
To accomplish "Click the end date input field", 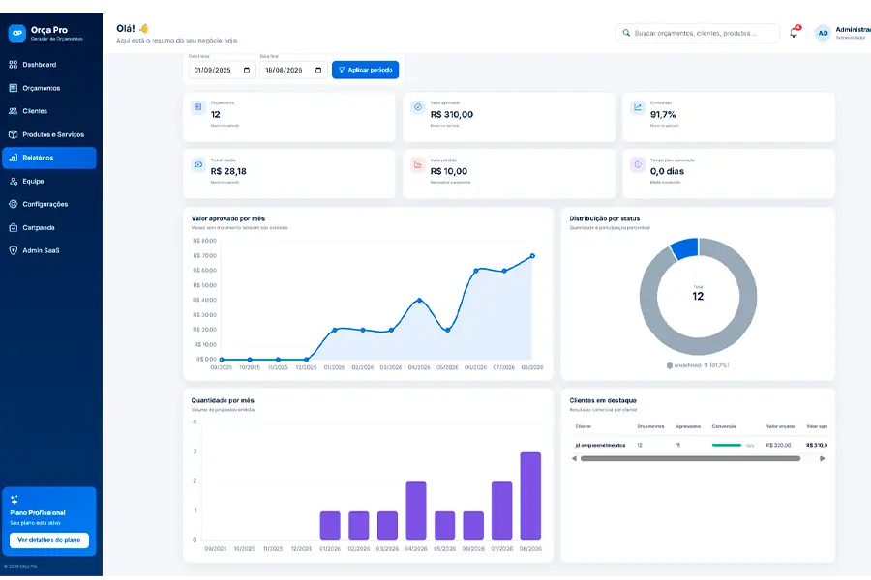I will pyautogui.click(x=293, y=70).
